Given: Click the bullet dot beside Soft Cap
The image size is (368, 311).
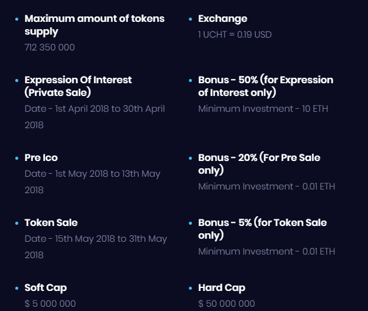Looking at the screenshot, I should click(x=17, y=288).
